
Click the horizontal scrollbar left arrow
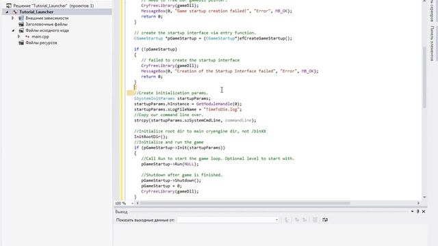[138, 204]
